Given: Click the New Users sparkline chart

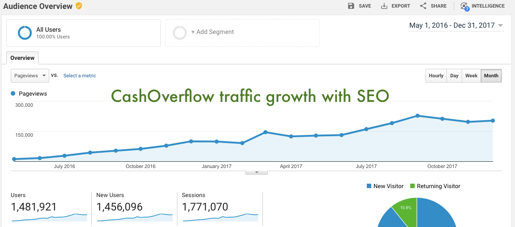Looking at the screenshot, I should (x=135, y=218).
